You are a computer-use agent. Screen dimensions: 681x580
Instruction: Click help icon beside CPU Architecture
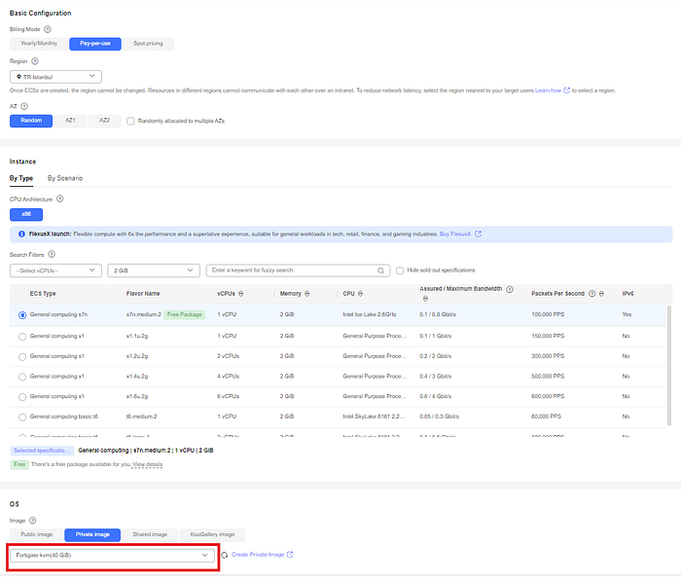60,199
